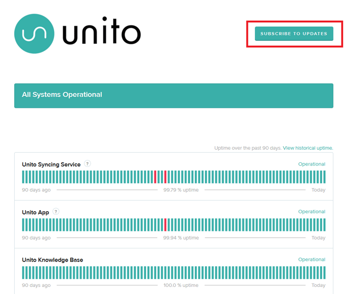Image resolution: width=348 pixels, height=294 pixels.
Task: Click Today label under Unito Syncing Service
Action: point(318,190)
